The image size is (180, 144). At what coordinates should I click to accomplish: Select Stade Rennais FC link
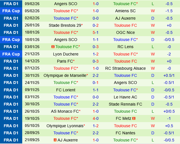[125, 104]
